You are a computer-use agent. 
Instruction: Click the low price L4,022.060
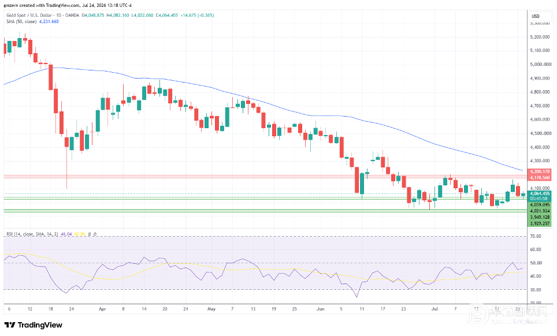click(143, 15)
